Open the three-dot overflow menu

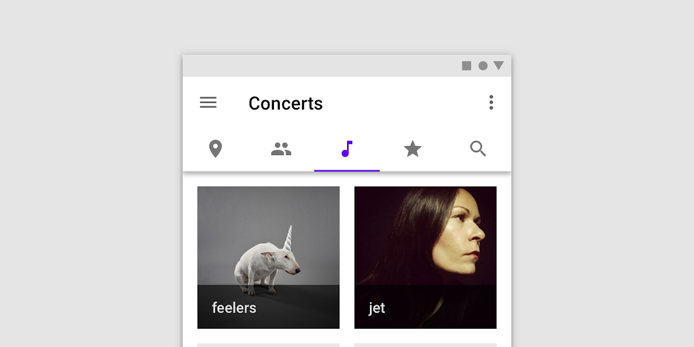tap(491, 102)
